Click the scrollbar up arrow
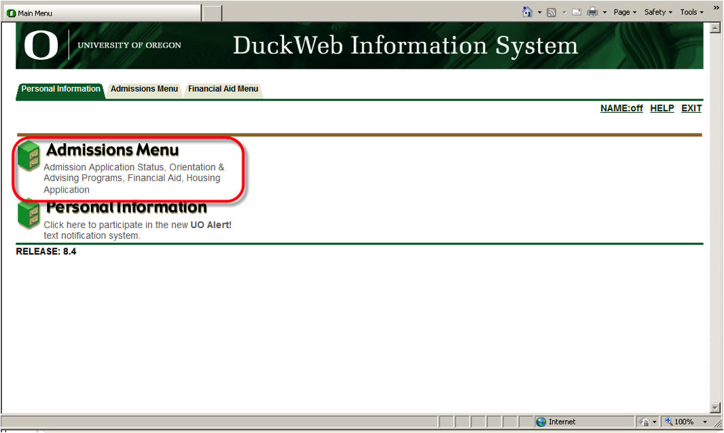Viewport: 724px width, 433px height. [x=714, y=28]
